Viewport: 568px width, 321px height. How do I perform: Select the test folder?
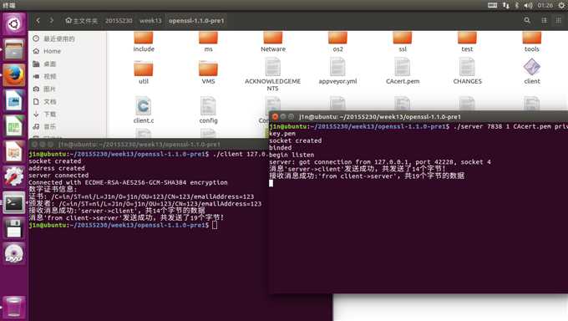(x=467, y=42)
